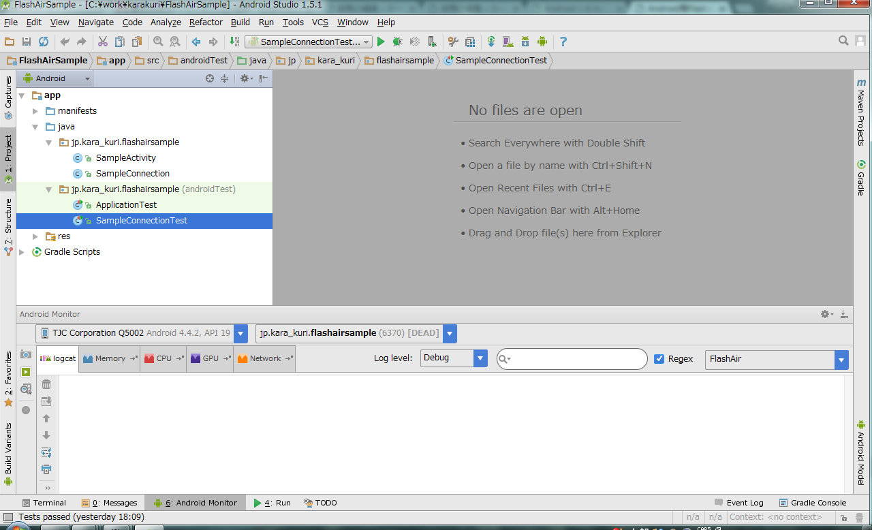Open the Gradle Console button
The height and width of the screenshot is (530, 872).
pos(813,503)
